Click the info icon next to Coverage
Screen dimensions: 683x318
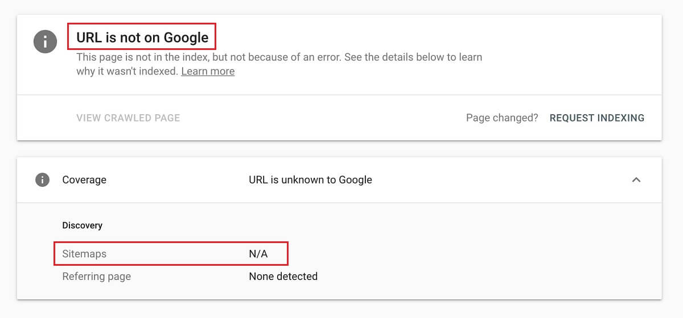coord(42,180)
